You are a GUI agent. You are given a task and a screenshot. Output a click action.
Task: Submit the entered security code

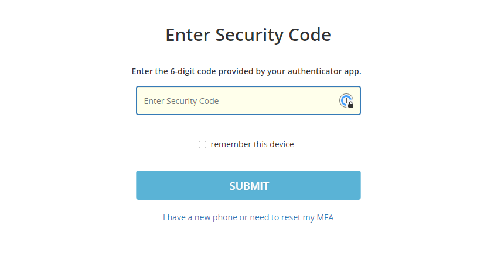(x=248, y=185)
